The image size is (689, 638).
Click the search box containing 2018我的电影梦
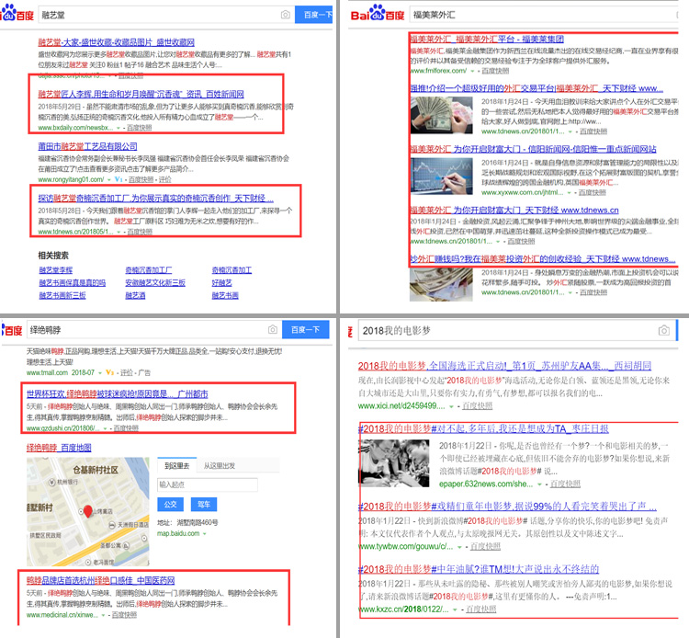[x=517, y=330]
